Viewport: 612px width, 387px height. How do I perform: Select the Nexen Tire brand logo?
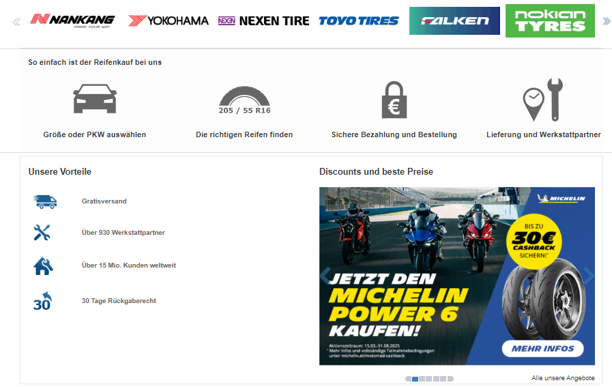(x=263, y=20)
